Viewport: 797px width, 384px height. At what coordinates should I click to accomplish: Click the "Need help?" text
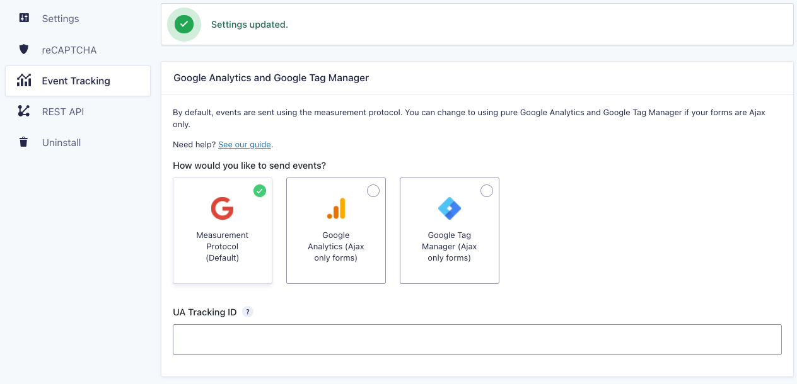[194, 145]
